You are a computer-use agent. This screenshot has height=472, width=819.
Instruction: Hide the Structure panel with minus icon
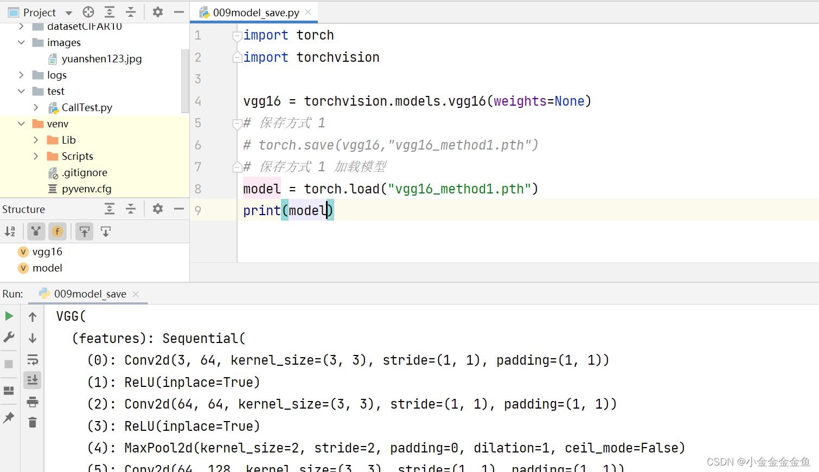tap(179, 209)
